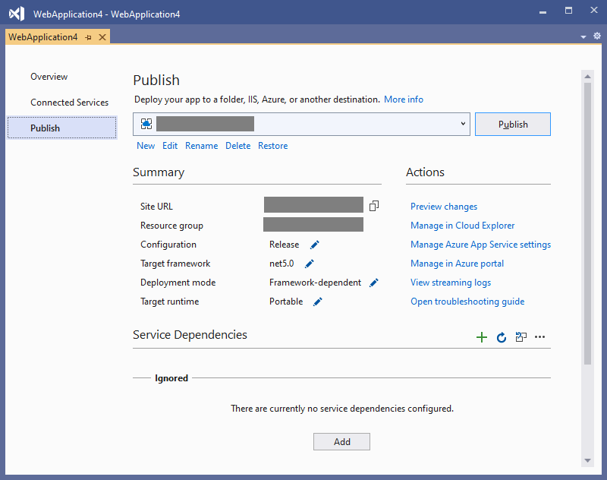Open Manage in Azure portal

458,264
